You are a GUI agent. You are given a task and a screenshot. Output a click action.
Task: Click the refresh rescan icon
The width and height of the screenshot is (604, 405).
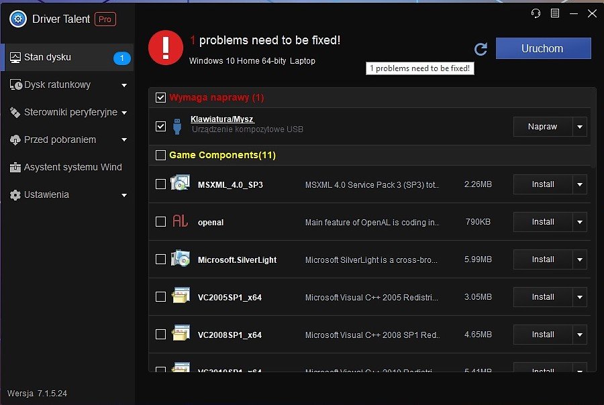coord(481,49)
